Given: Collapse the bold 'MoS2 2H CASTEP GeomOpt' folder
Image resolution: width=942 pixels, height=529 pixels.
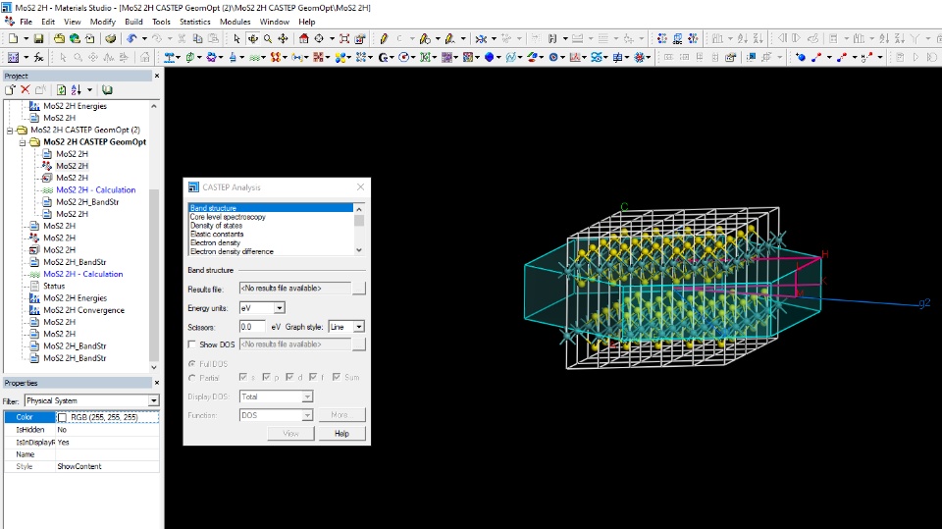Looking at the screenshot, I should click(23, 142).
